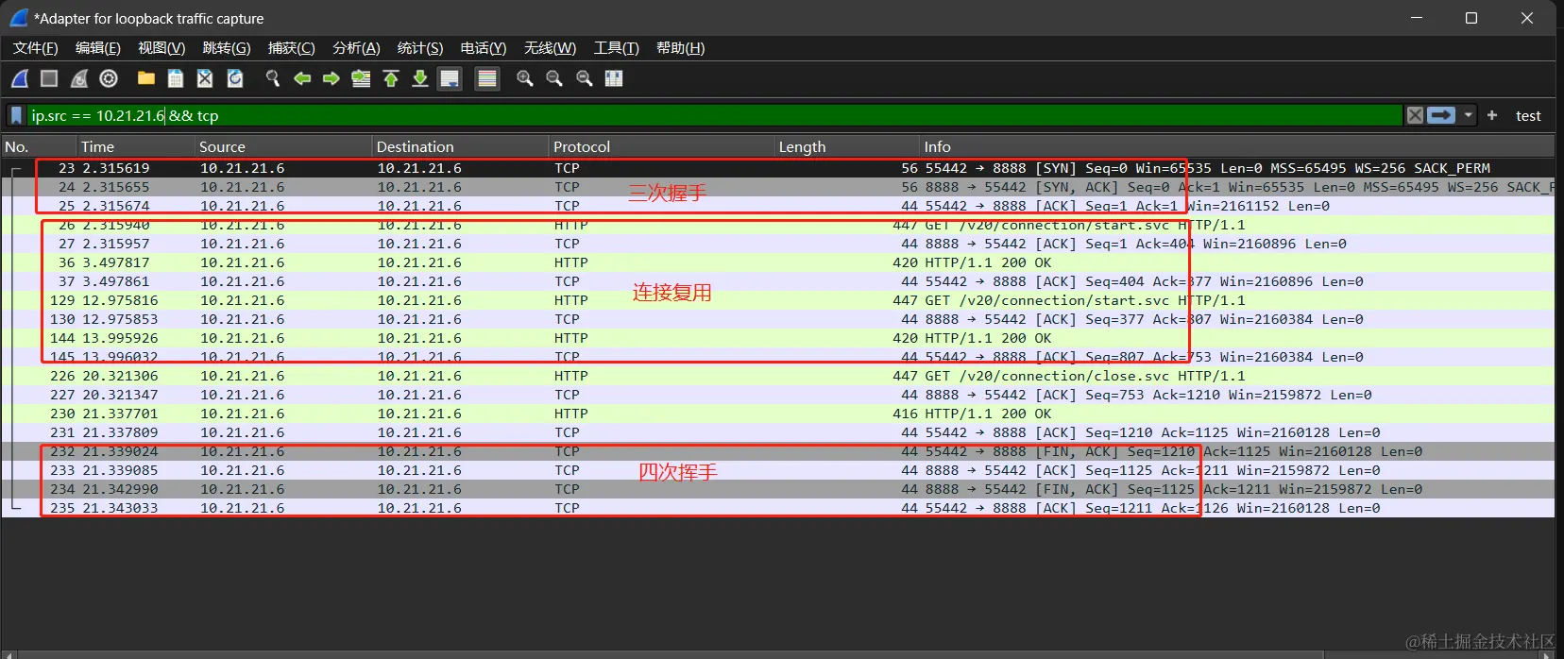Toggle packet list colorization
This screenshot has width=1564, height=659.
click(x=487, y=78)
